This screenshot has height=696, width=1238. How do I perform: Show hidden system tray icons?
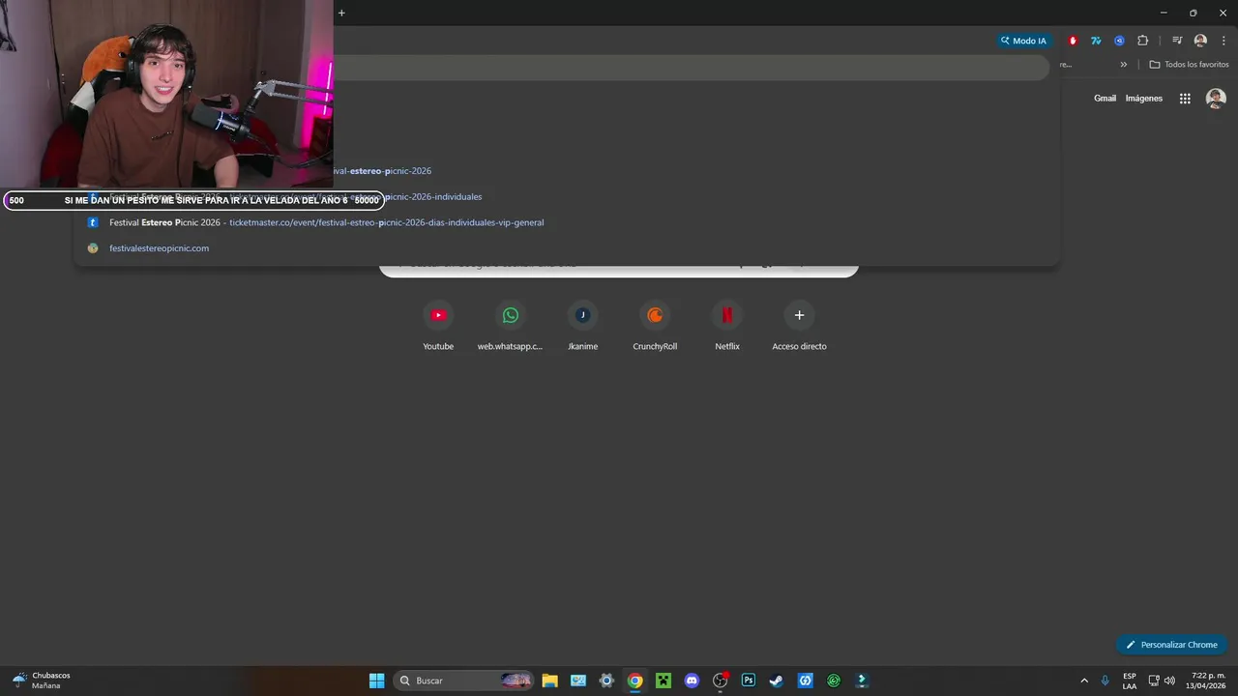1084,681
